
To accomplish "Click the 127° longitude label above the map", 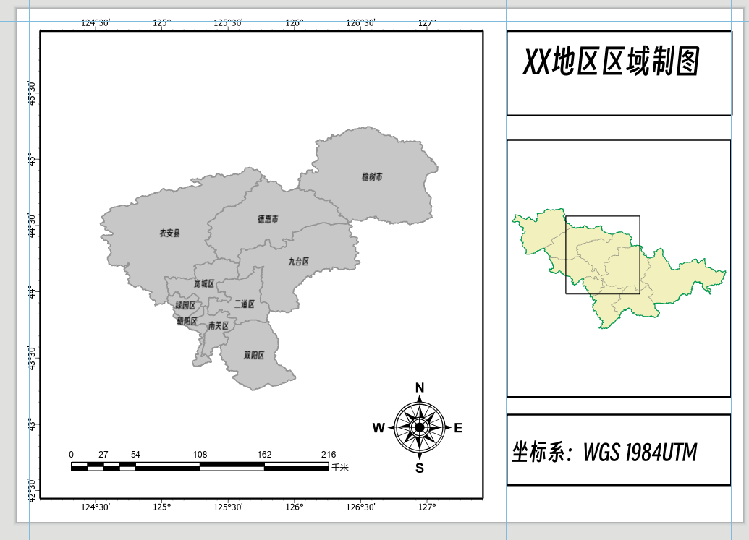I will (426, 22).
